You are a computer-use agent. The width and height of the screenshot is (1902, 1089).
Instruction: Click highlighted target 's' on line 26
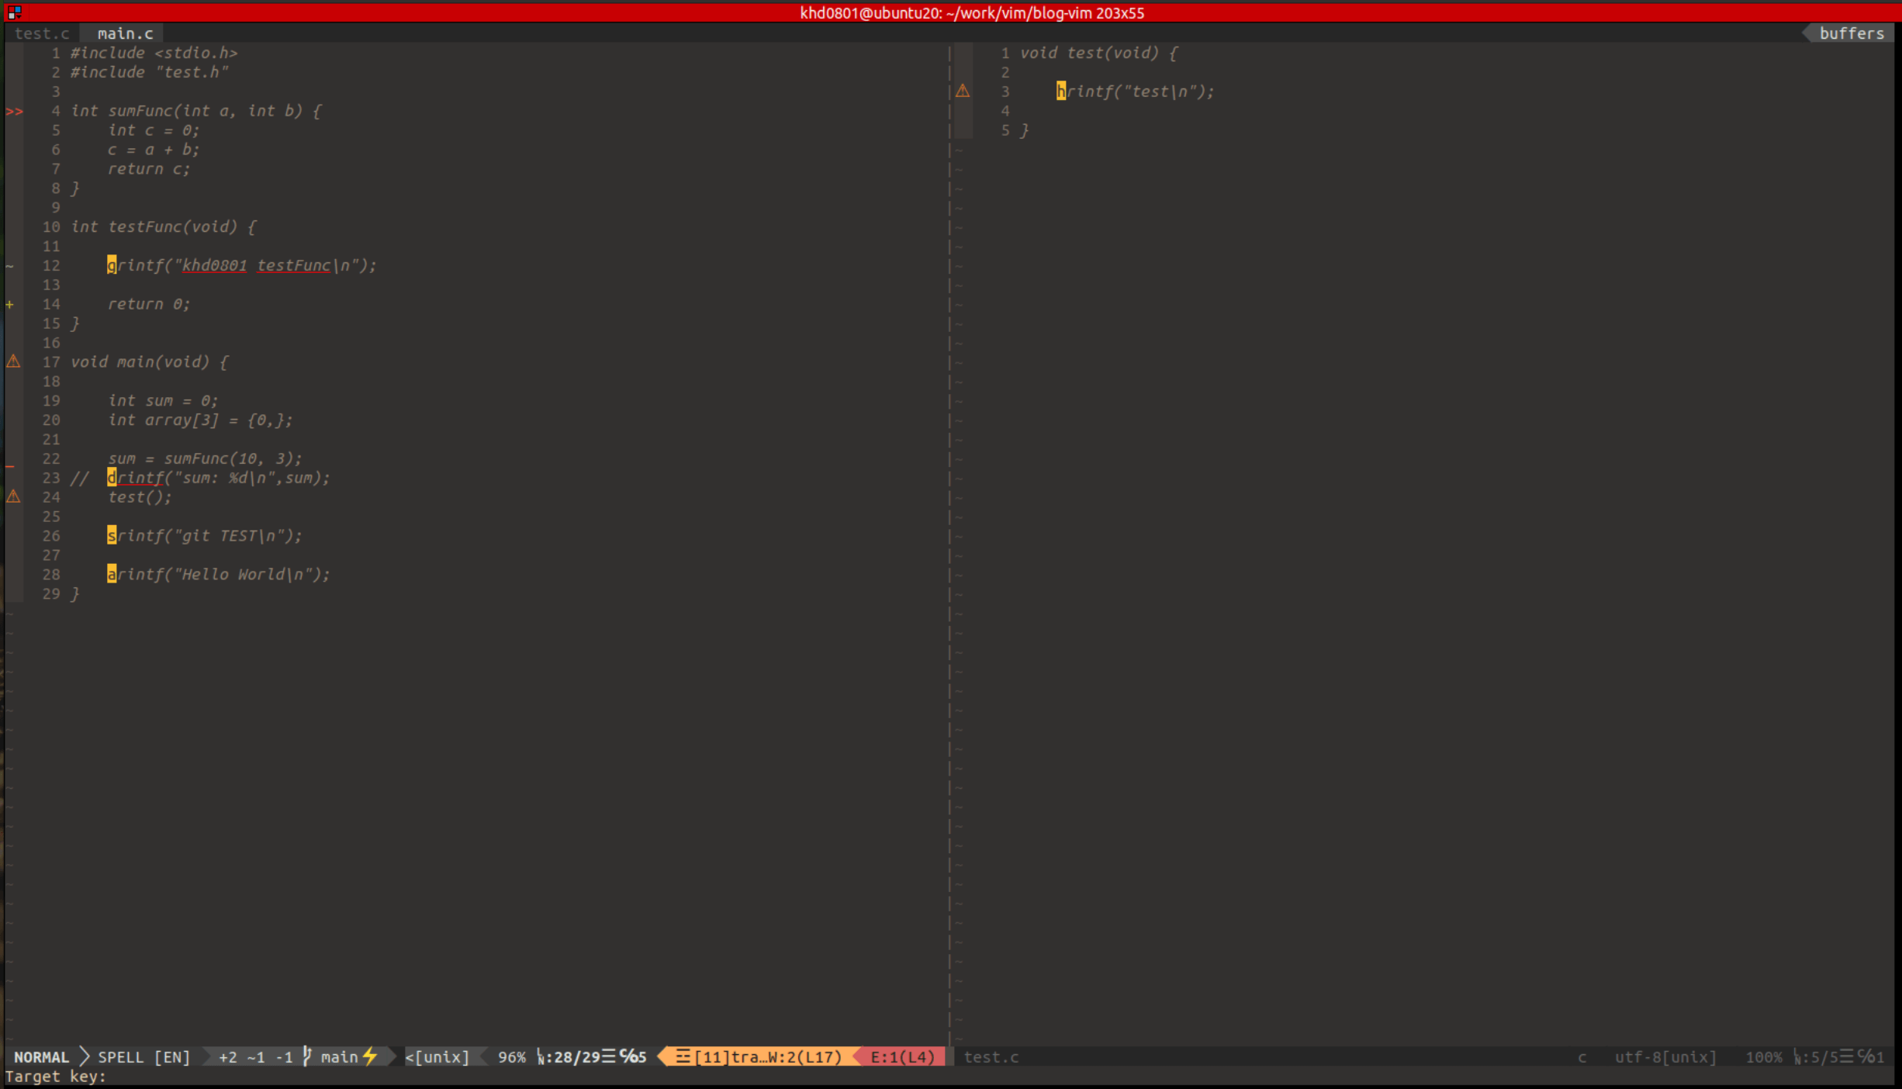point(112,535)
